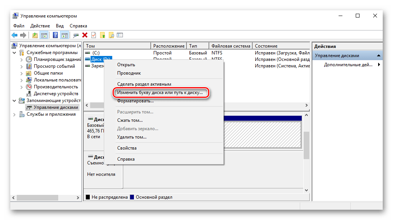Image resolution: width=393 pixels, height=220 pixels.
Task: Click the Состояние column header
Action: pyautogui.click(x=281, y=46)
